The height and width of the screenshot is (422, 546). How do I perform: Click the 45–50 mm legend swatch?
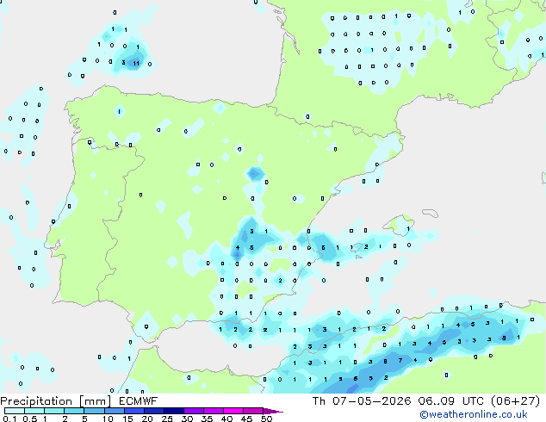[253, 411]
